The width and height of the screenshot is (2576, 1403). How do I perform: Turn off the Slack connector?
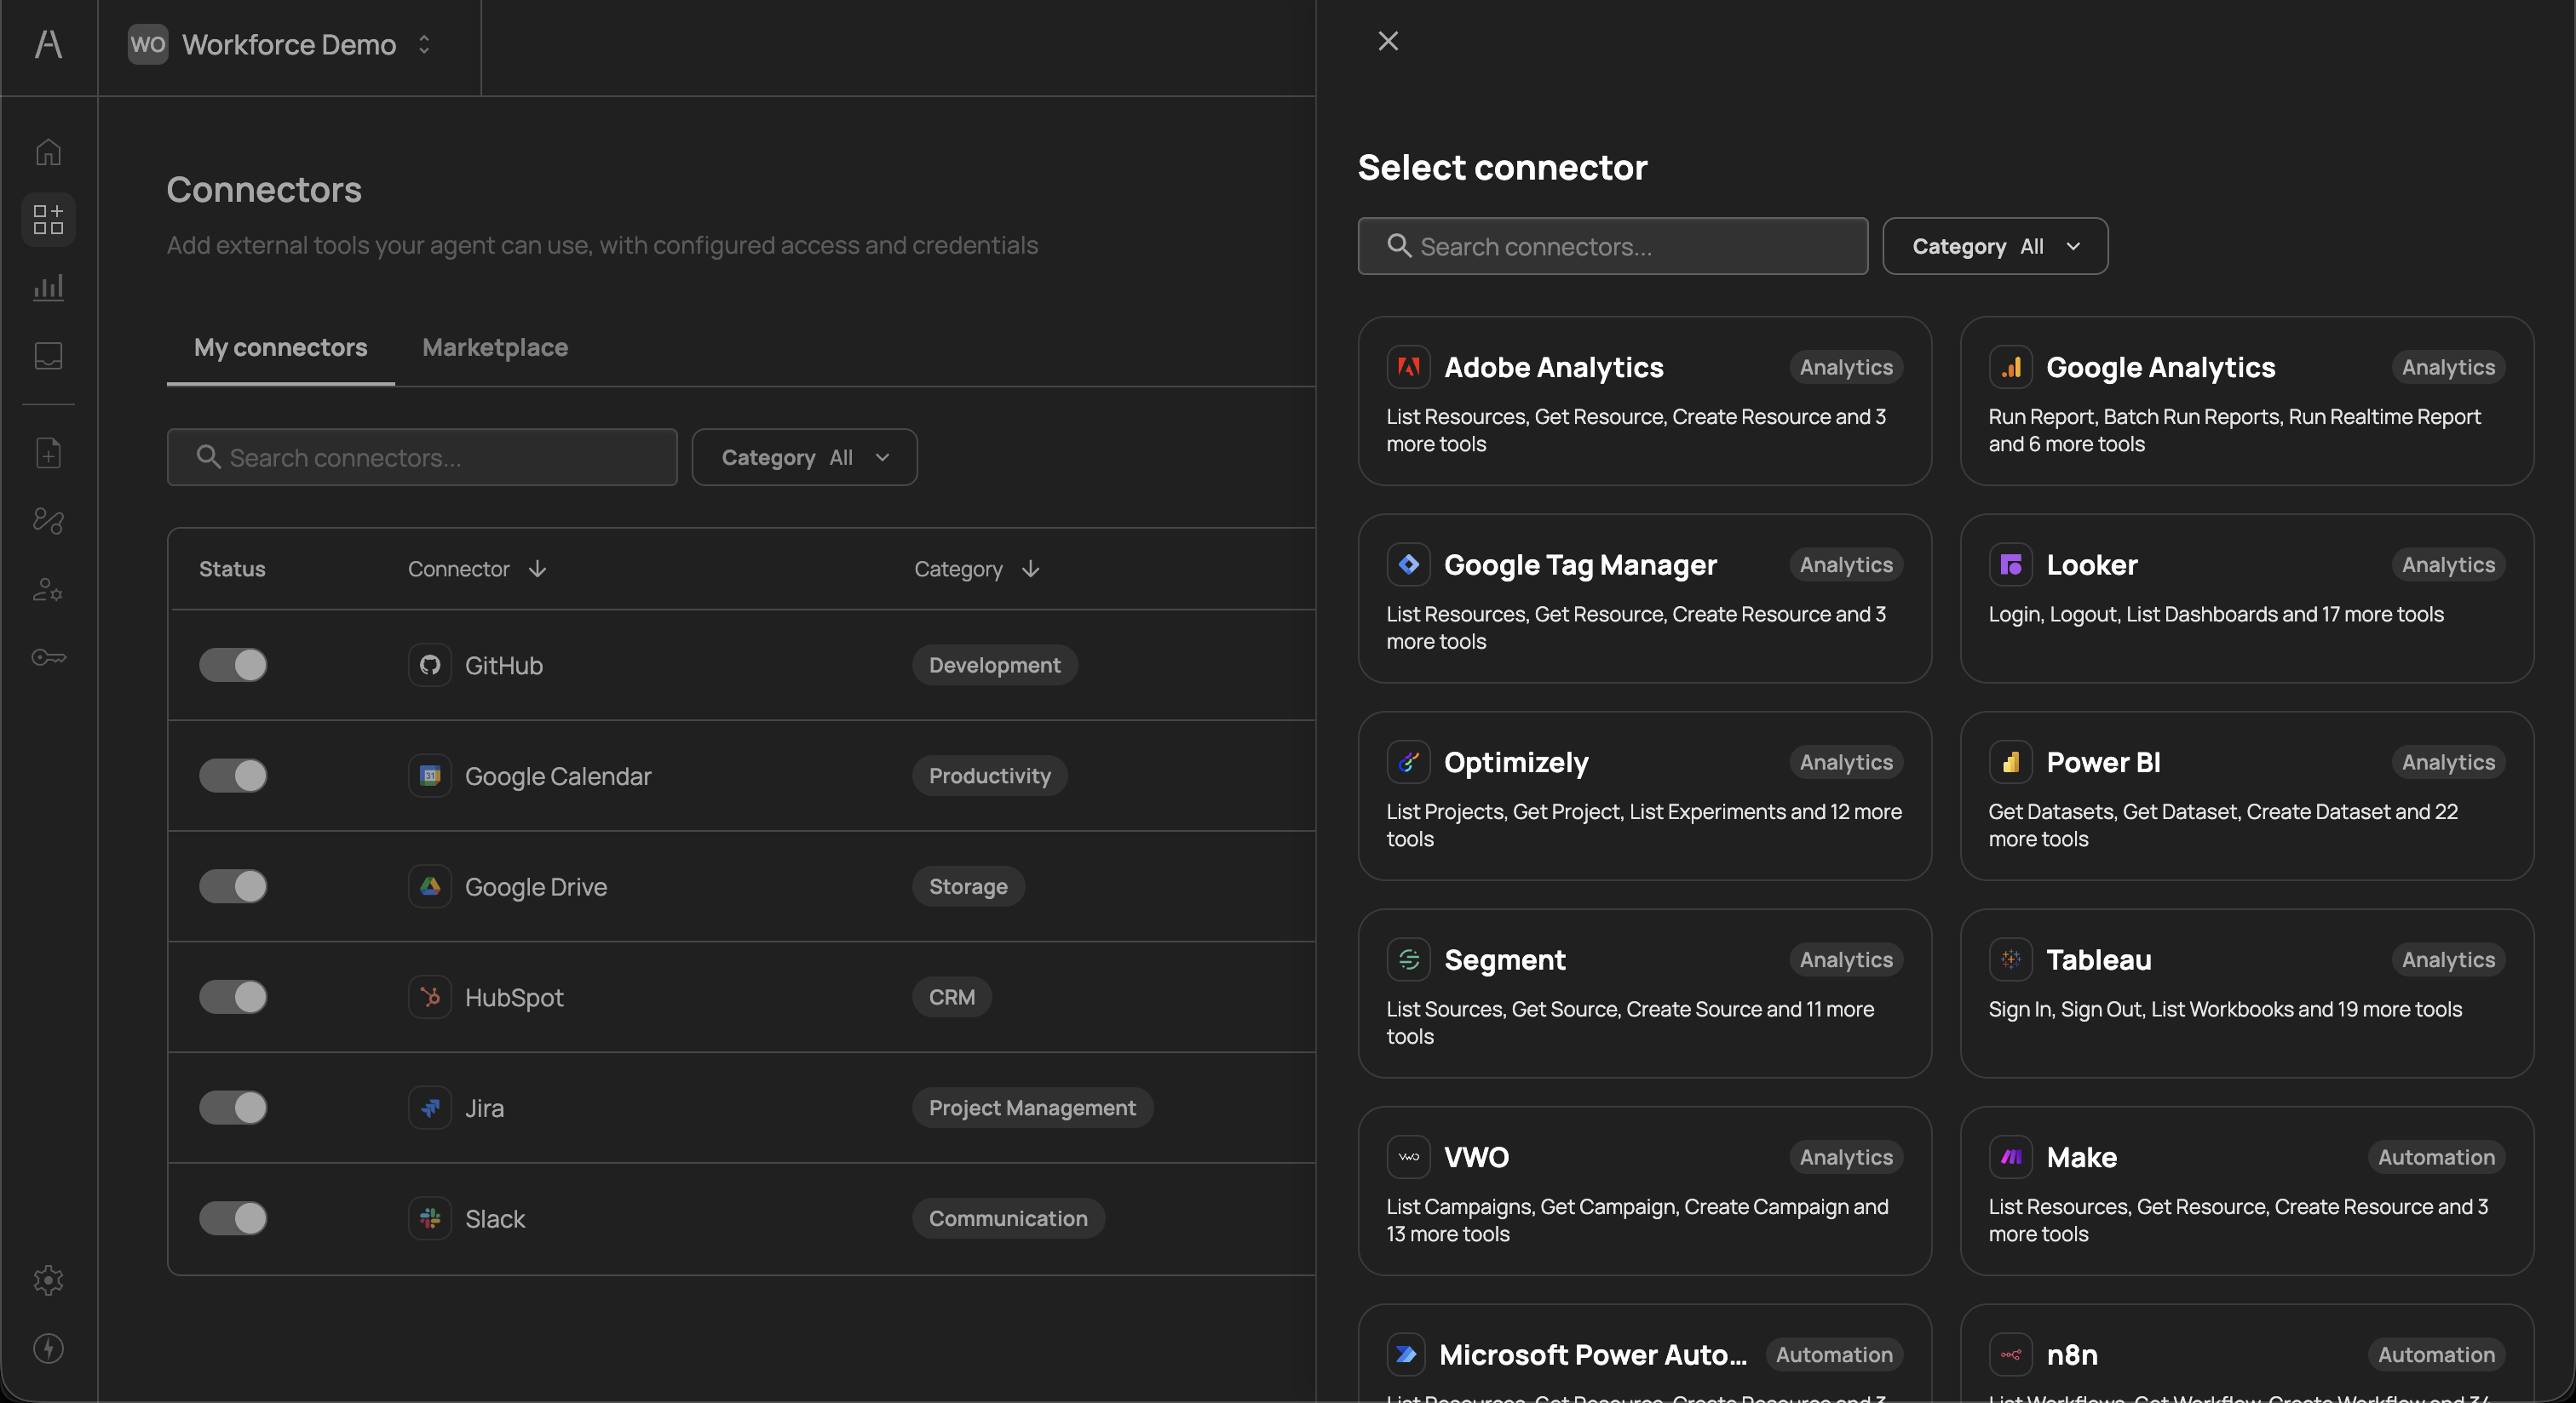click(x=233, y=1218)
